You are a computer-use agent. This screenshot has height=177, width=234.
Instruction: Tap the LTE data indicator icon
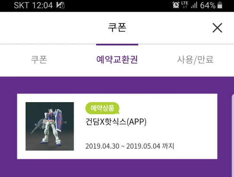185,5
